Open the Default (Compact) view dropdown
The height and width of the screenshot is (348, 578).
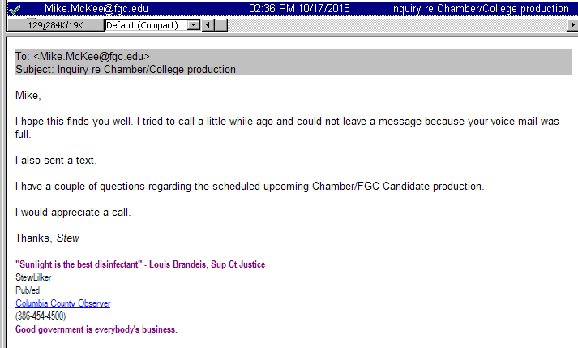point(193,25)
